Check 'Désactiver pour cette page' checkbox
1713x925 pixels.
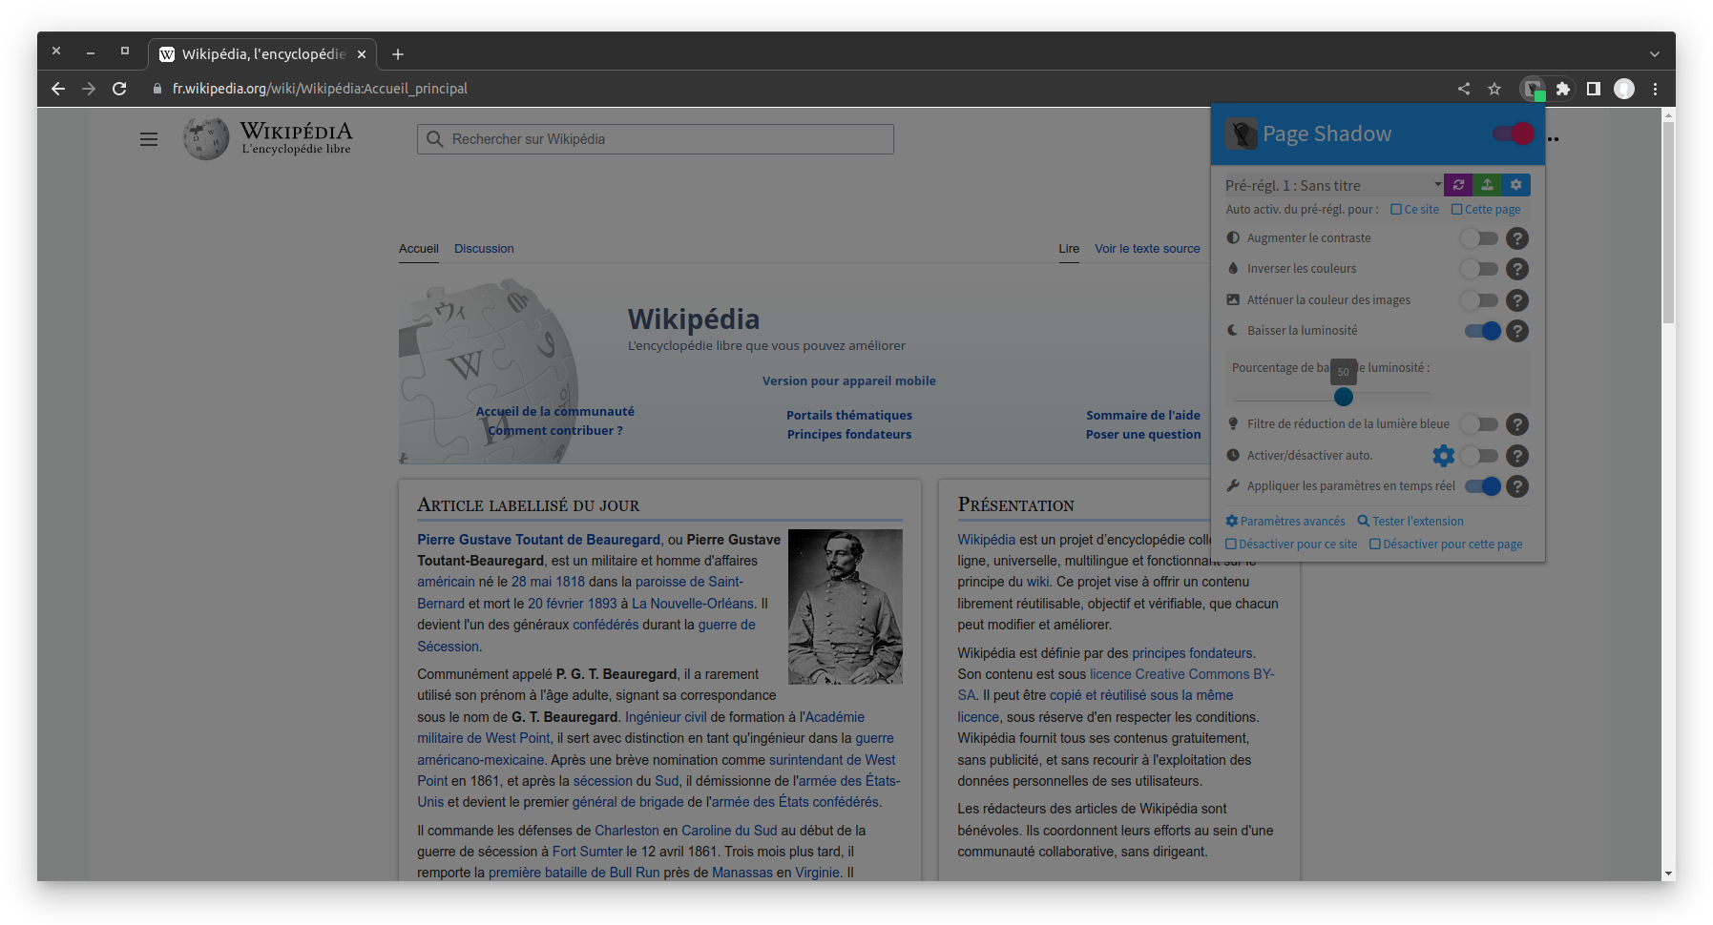(1375, 545)
